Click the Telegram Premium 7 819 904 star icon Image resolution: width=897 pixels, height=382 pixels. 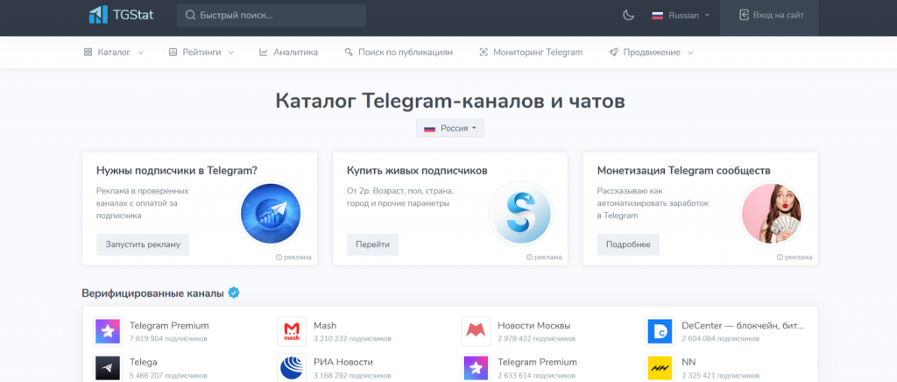[x=108, y=331]
